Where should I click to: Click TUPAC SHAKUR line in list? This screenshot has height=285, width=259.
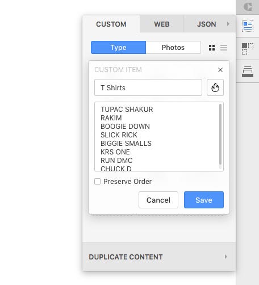[x=127, y=110]
